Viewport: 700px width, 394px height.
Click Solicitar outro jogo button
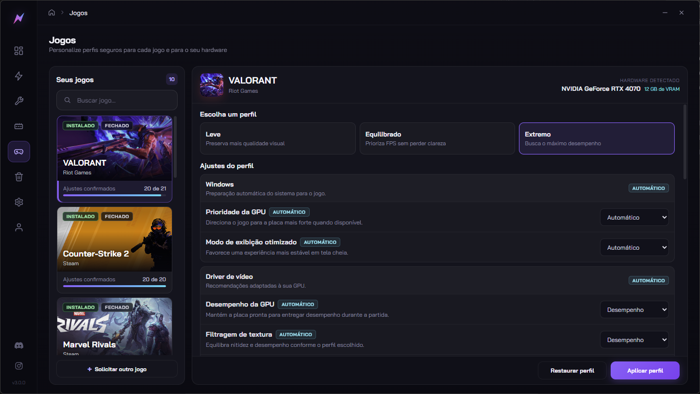click(117, 369)
